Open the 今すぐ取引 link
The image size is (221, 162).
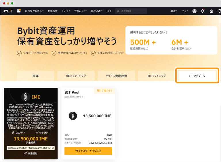click(44, 133)
